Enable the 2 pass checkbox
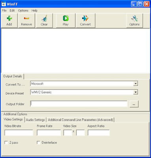 [6, 143]
